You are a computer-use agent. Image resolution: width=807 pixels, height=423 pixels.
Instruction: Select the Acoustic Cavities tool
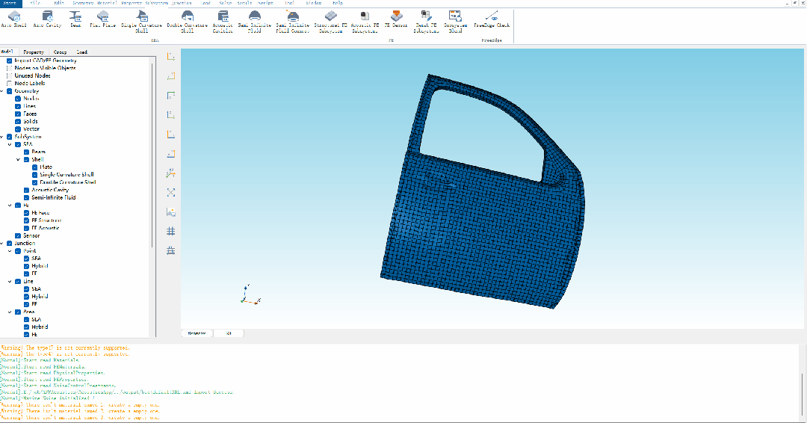[223, 22]
